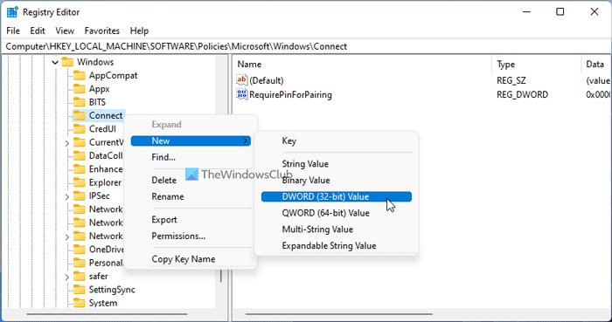Select the RequirePinForPairing value name
Viewport: 612px width, 322px height.
click(x=290, y=94)
